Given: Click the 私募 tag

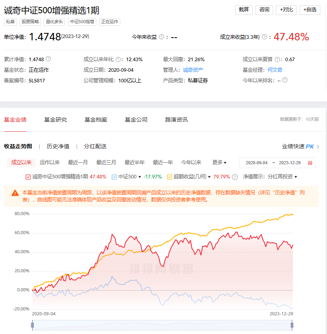Looking at the screenshot, I should 10,22.
